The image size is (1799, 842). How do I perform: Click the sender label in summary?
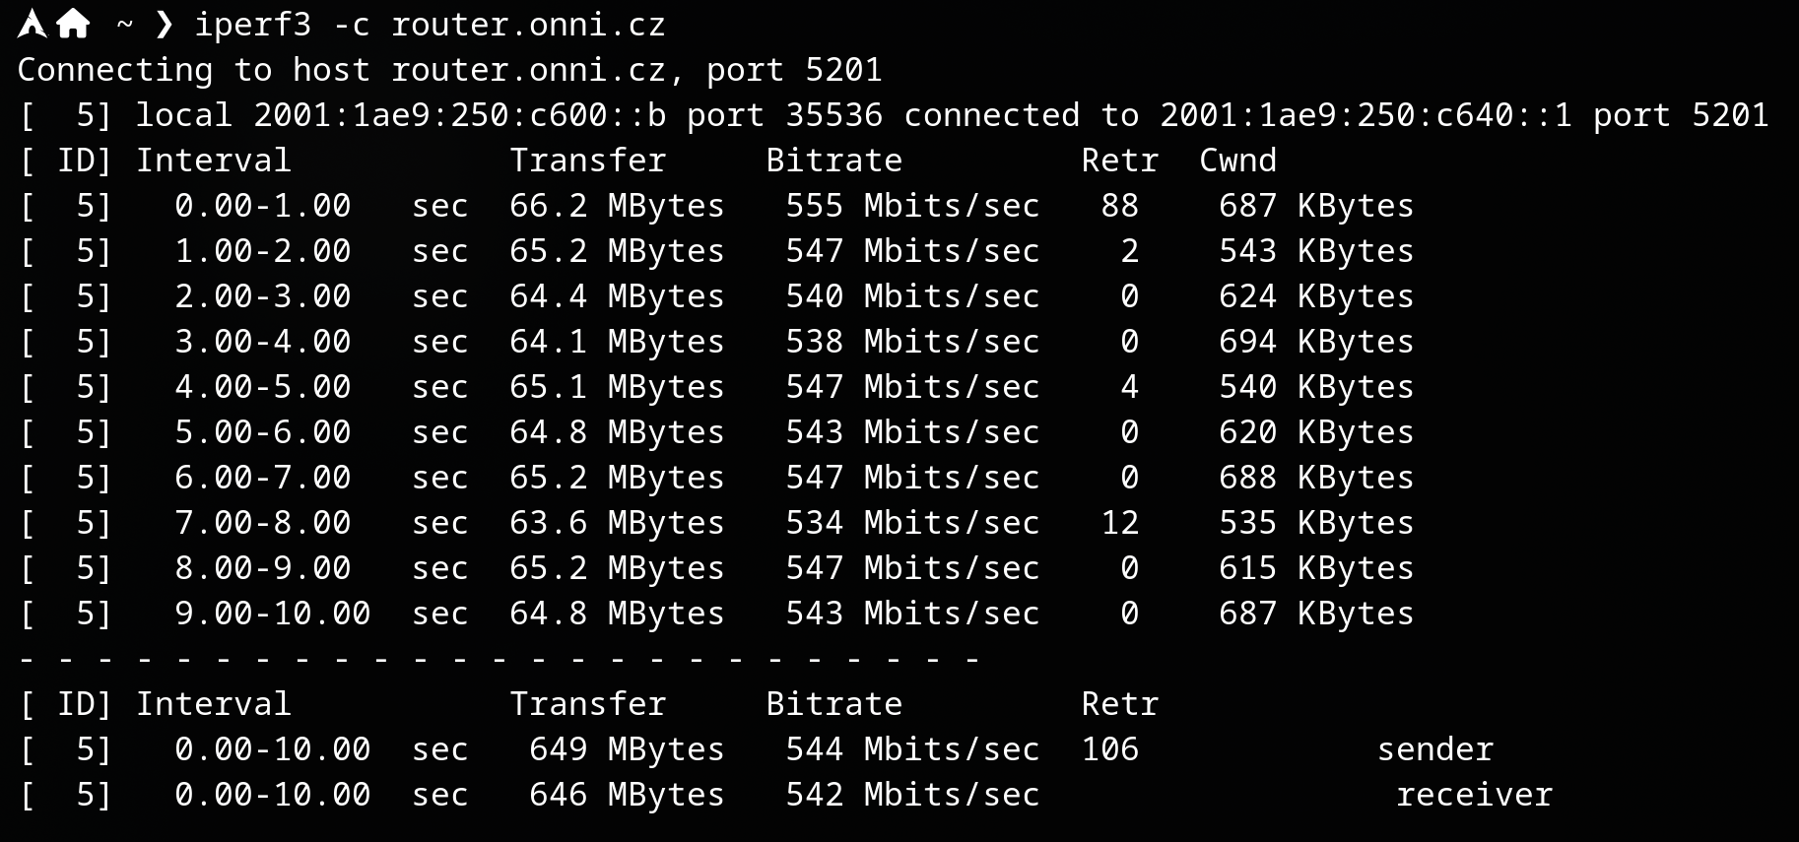pyautogui.click(x=1434, y=749)
